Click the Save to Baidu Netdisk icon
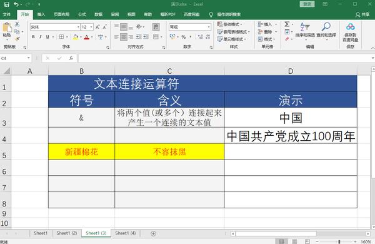375x244 pixels. tap(351, 26)
